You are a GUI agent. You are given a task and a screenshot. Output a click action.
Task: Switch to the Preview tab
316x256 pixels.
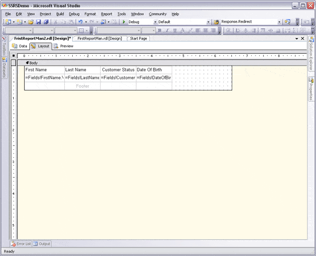[x=64, y=46]
